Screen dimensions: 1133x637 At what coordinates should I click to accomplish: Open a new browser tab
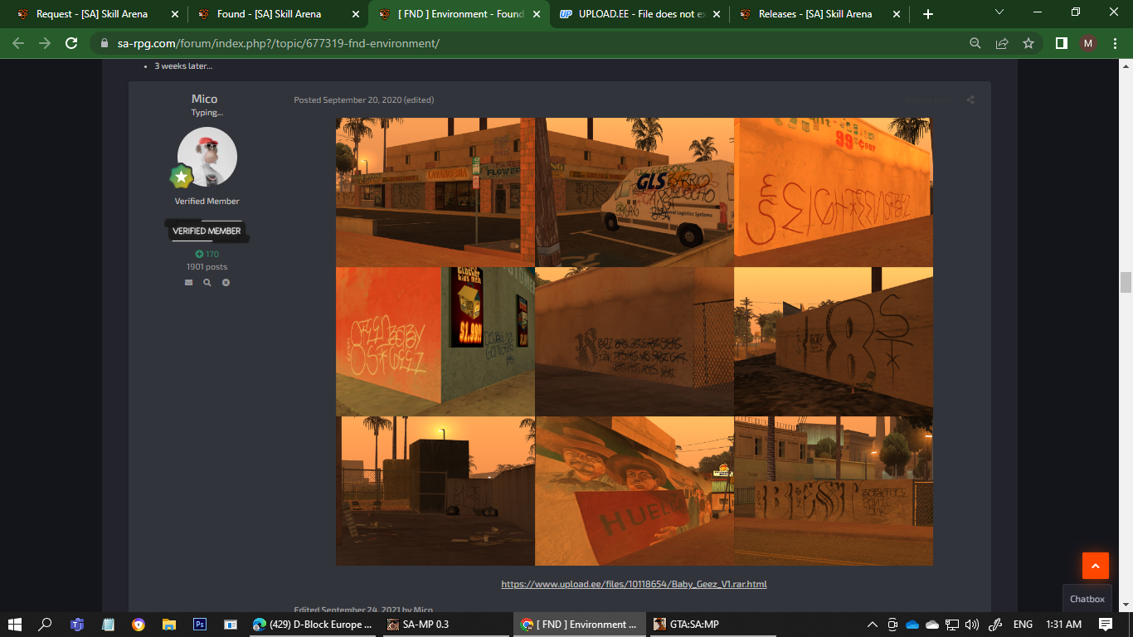[927, 14]
